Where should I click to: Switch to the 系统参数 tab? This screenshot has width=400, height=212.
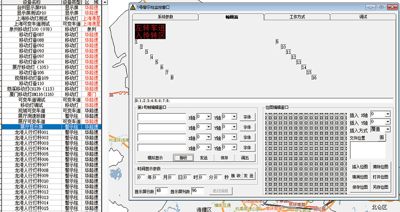pyautogui.click(x=165, y=17)
